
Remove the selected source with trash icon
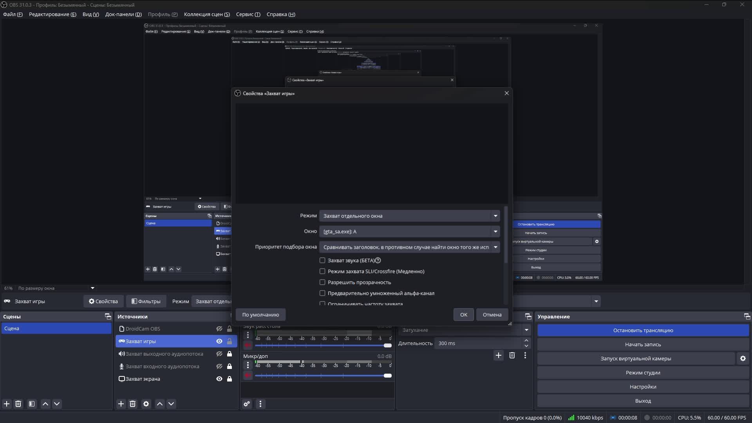click(x=132, y=404)
